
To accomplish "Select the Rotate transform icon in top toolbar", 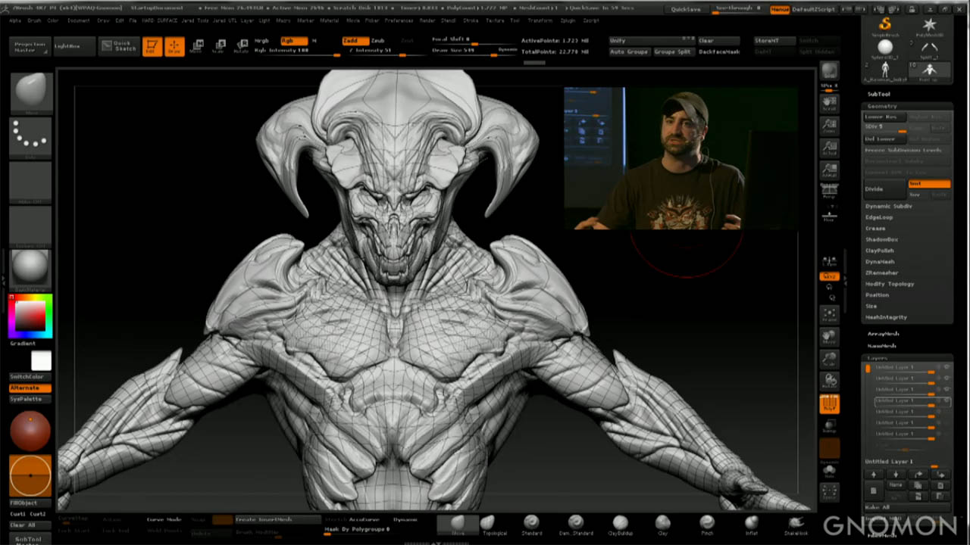I will (x=241, y=46).
